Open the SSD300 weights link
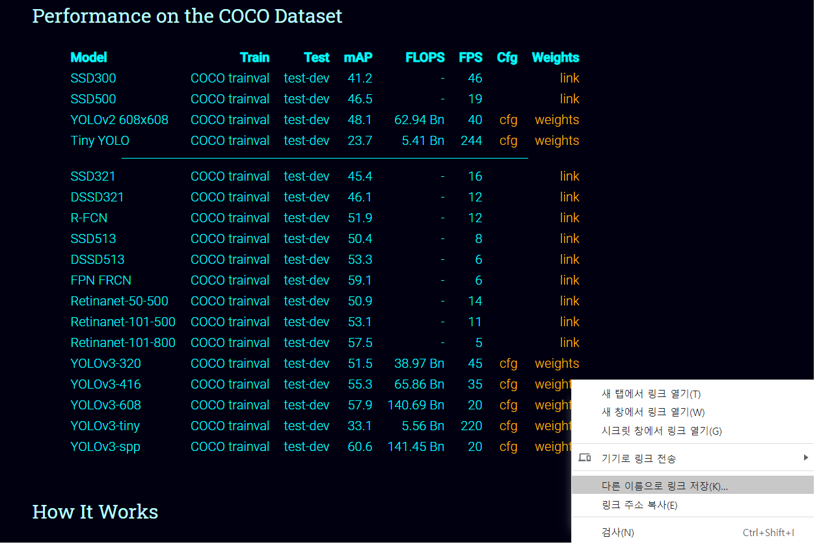Image resolution: width=819 pixels, height=553 pixels. click(x=569, y=78)
